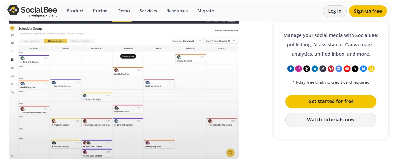Open Tuesday 13:19 Zero-Click Content card
The height and width of the screenshot is (164, 400).
[65, 84]
